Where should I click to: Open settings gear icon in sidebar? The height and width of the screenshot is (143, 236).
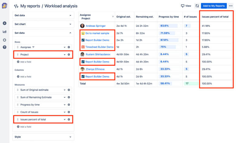pyautogui.click(x=5, y=40)
